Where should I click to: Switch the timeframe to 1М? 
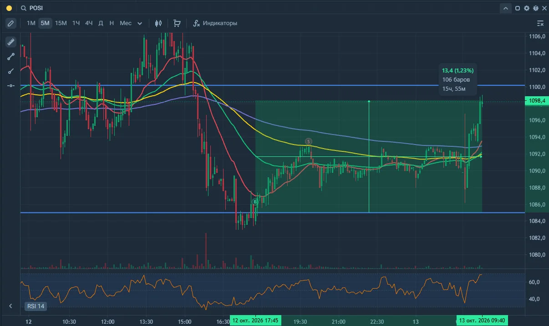point(31,23)
